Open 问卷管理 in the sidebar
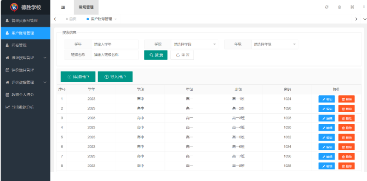 [x=25, y=45]
